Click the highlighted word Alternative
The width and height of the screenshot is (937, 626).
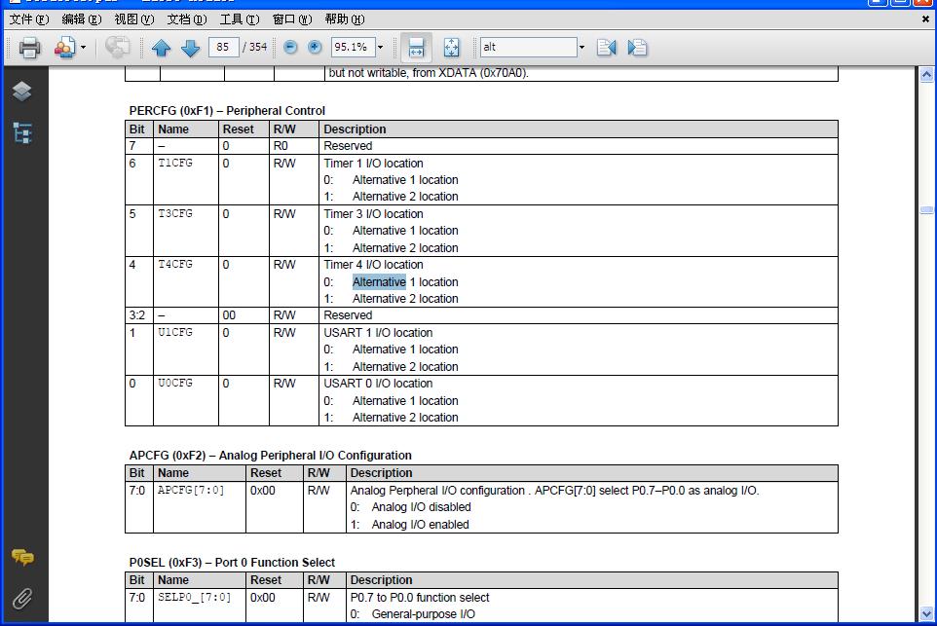coord(379,281)
